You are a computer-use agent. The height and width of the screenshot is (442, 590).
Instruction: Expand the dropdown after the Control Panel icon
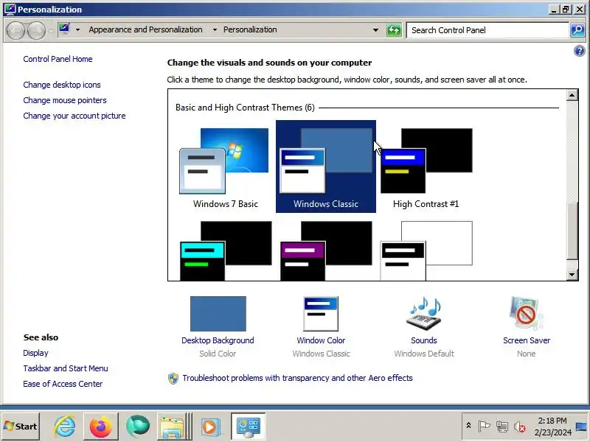77,29
